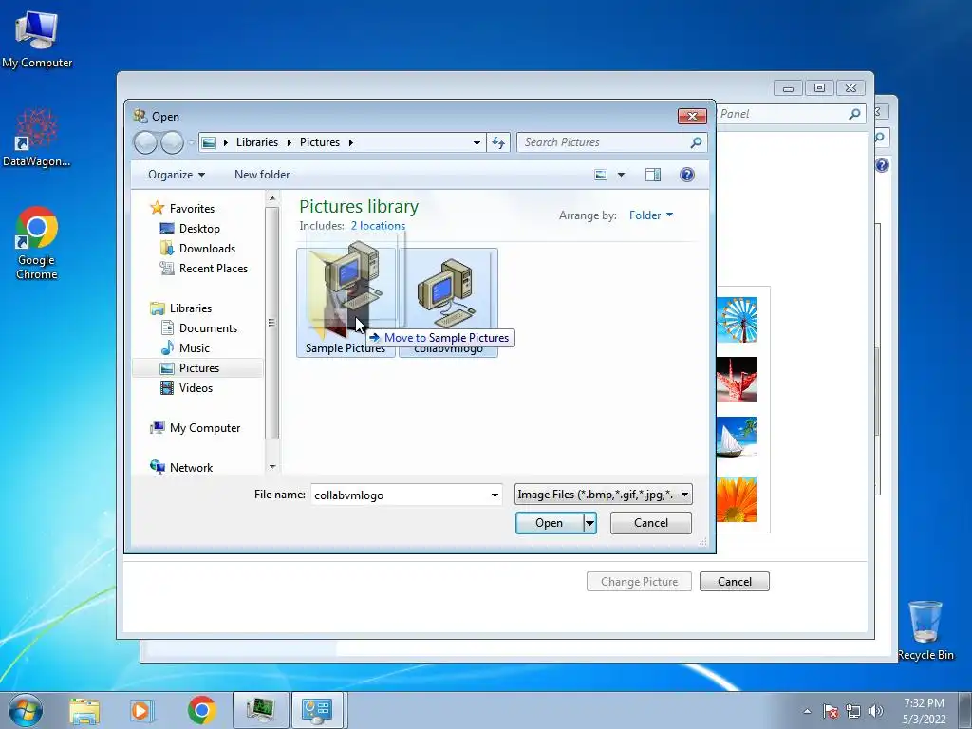Click the 2 locations link
Viewport: 972px width, 729px height.
point(378,226)
